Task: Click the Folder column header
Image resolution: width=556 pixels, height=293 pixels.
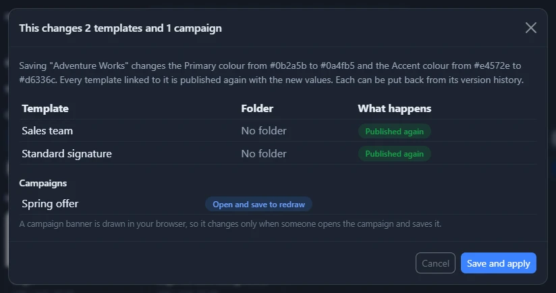Action: (257, 109)
